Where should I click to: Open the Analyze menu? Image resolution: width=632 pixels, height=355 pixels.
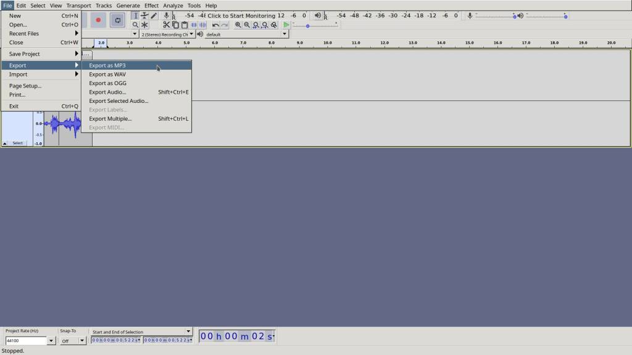click(173, 6)
